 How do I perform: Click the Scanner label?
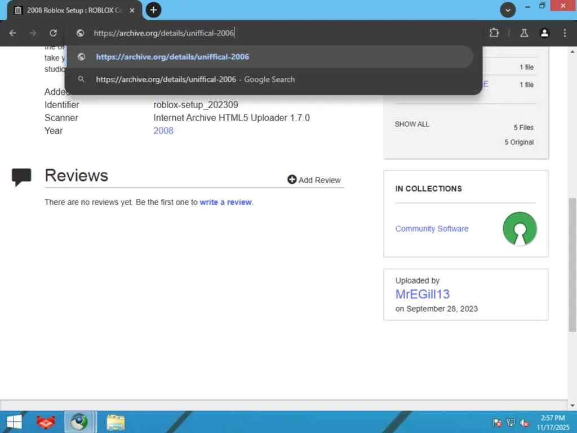pyautogui.click(x=61, y=118)
